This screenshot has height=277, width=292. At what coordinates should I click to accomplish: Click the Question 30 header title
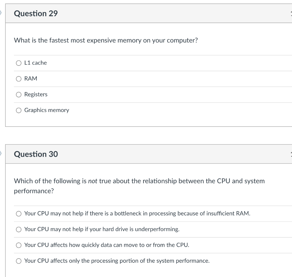pyautogui.click(x=36, y=154)
